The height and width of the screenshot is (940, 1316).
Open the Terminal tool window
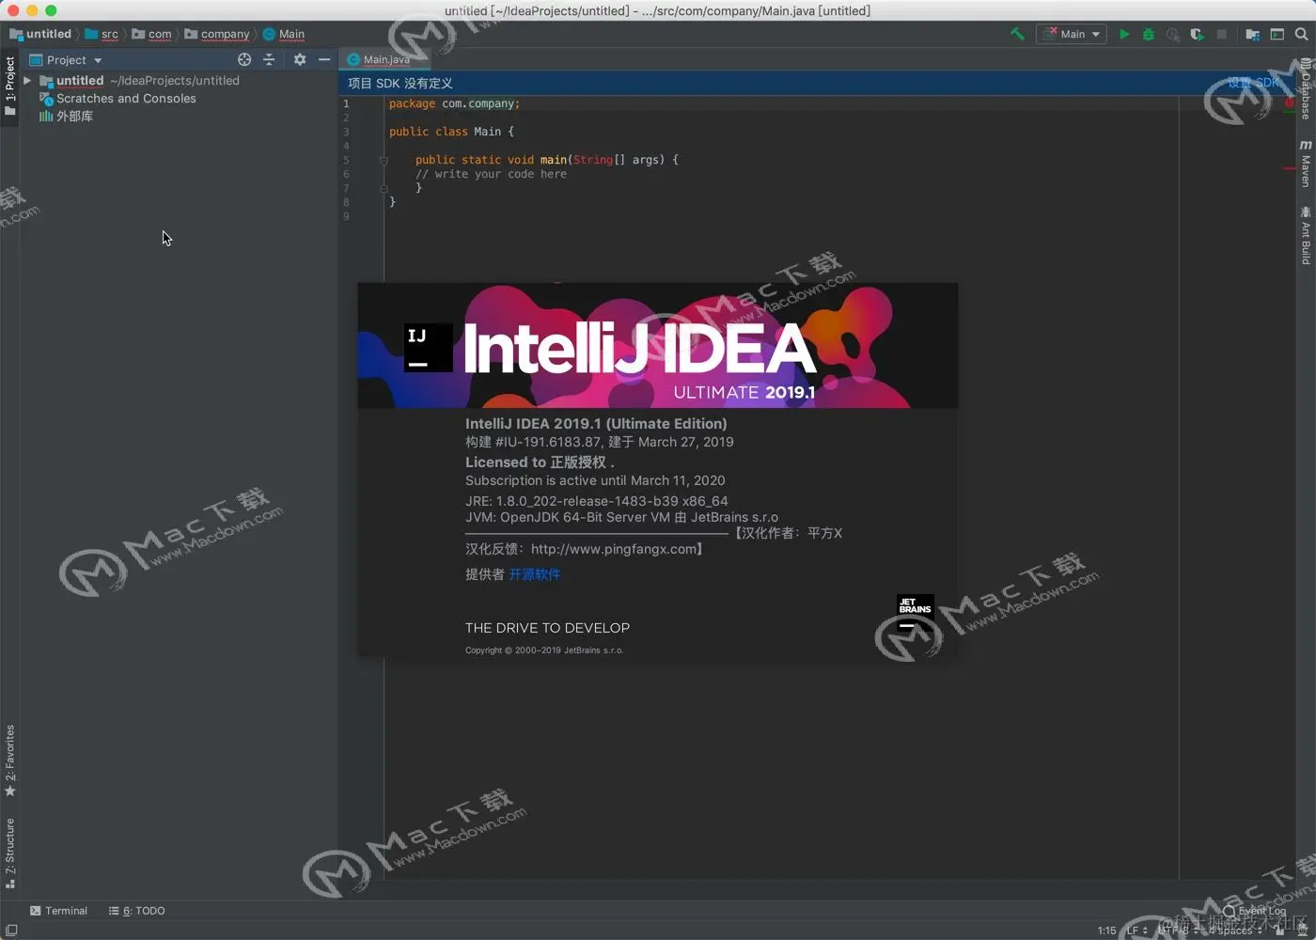click(58, 911)
